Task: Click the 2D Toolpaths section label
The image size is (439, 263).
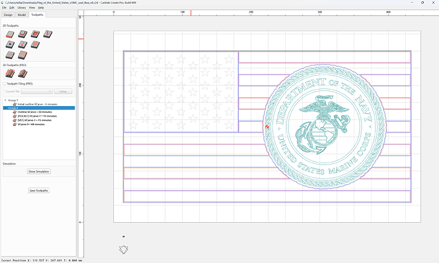Action: coord(11,25)
